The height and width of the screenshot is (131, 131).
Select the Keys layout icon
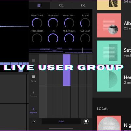tap(33, 77)
